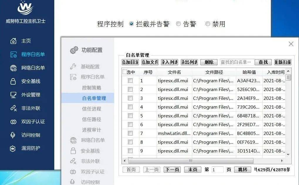The image size is (299, 185).
Task: Click the vertical scrollbar down arrow
Action: coord(288,155)
